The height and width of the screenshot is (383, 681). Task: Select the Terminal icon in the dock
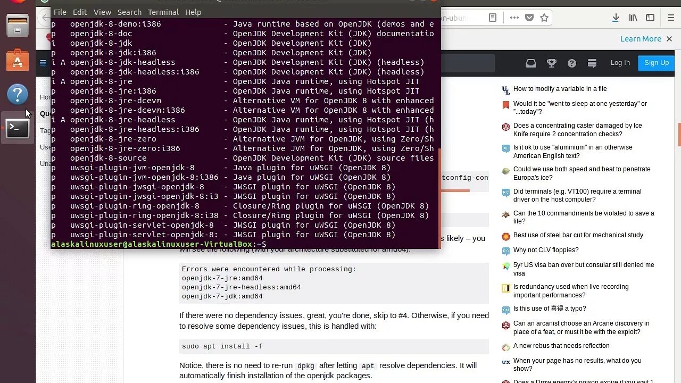pyautogui.click(x=18, y=128)
